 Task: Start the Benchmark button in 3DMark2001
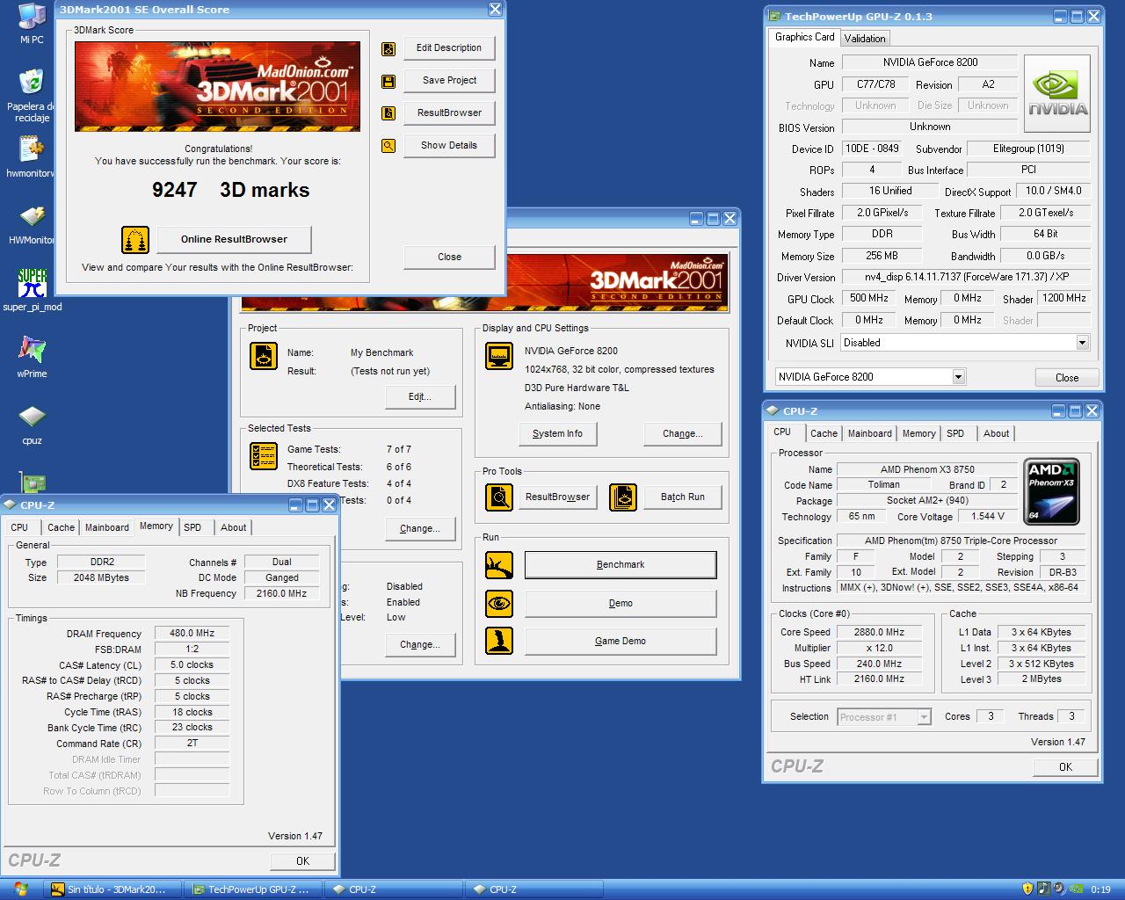coord(621,565)
